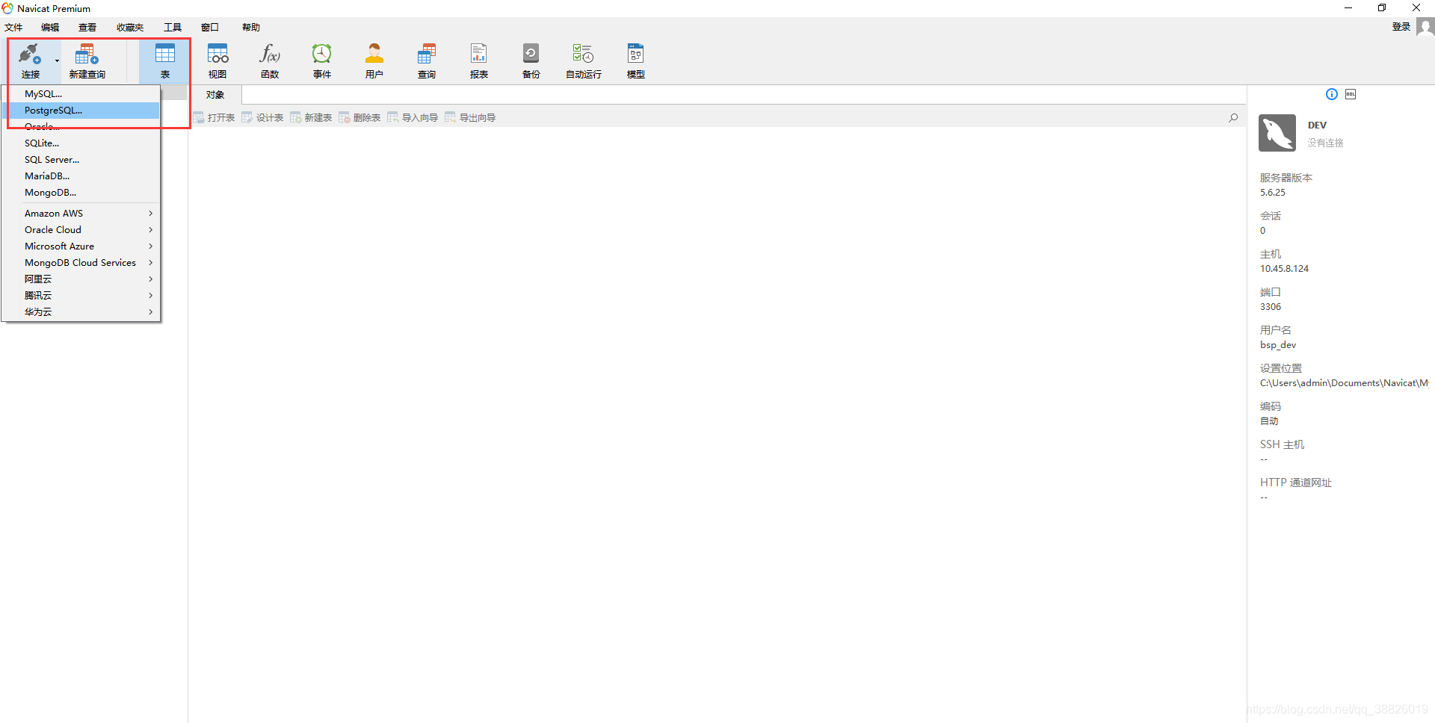Viewport: 1435px width, 723px height.
Task: Choose SQLite... from connection list
Action: (81, 143)
